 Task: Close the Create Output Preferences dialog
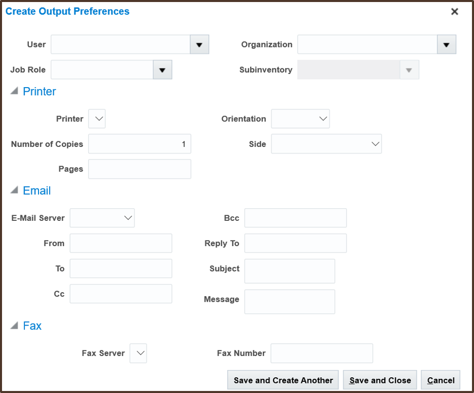pyautogui.click(x=454, y=12)
